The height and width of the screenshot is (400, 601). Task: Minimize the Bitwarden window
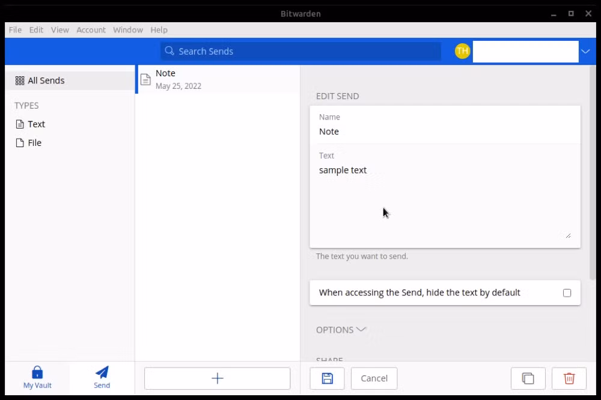pos(554,14)
